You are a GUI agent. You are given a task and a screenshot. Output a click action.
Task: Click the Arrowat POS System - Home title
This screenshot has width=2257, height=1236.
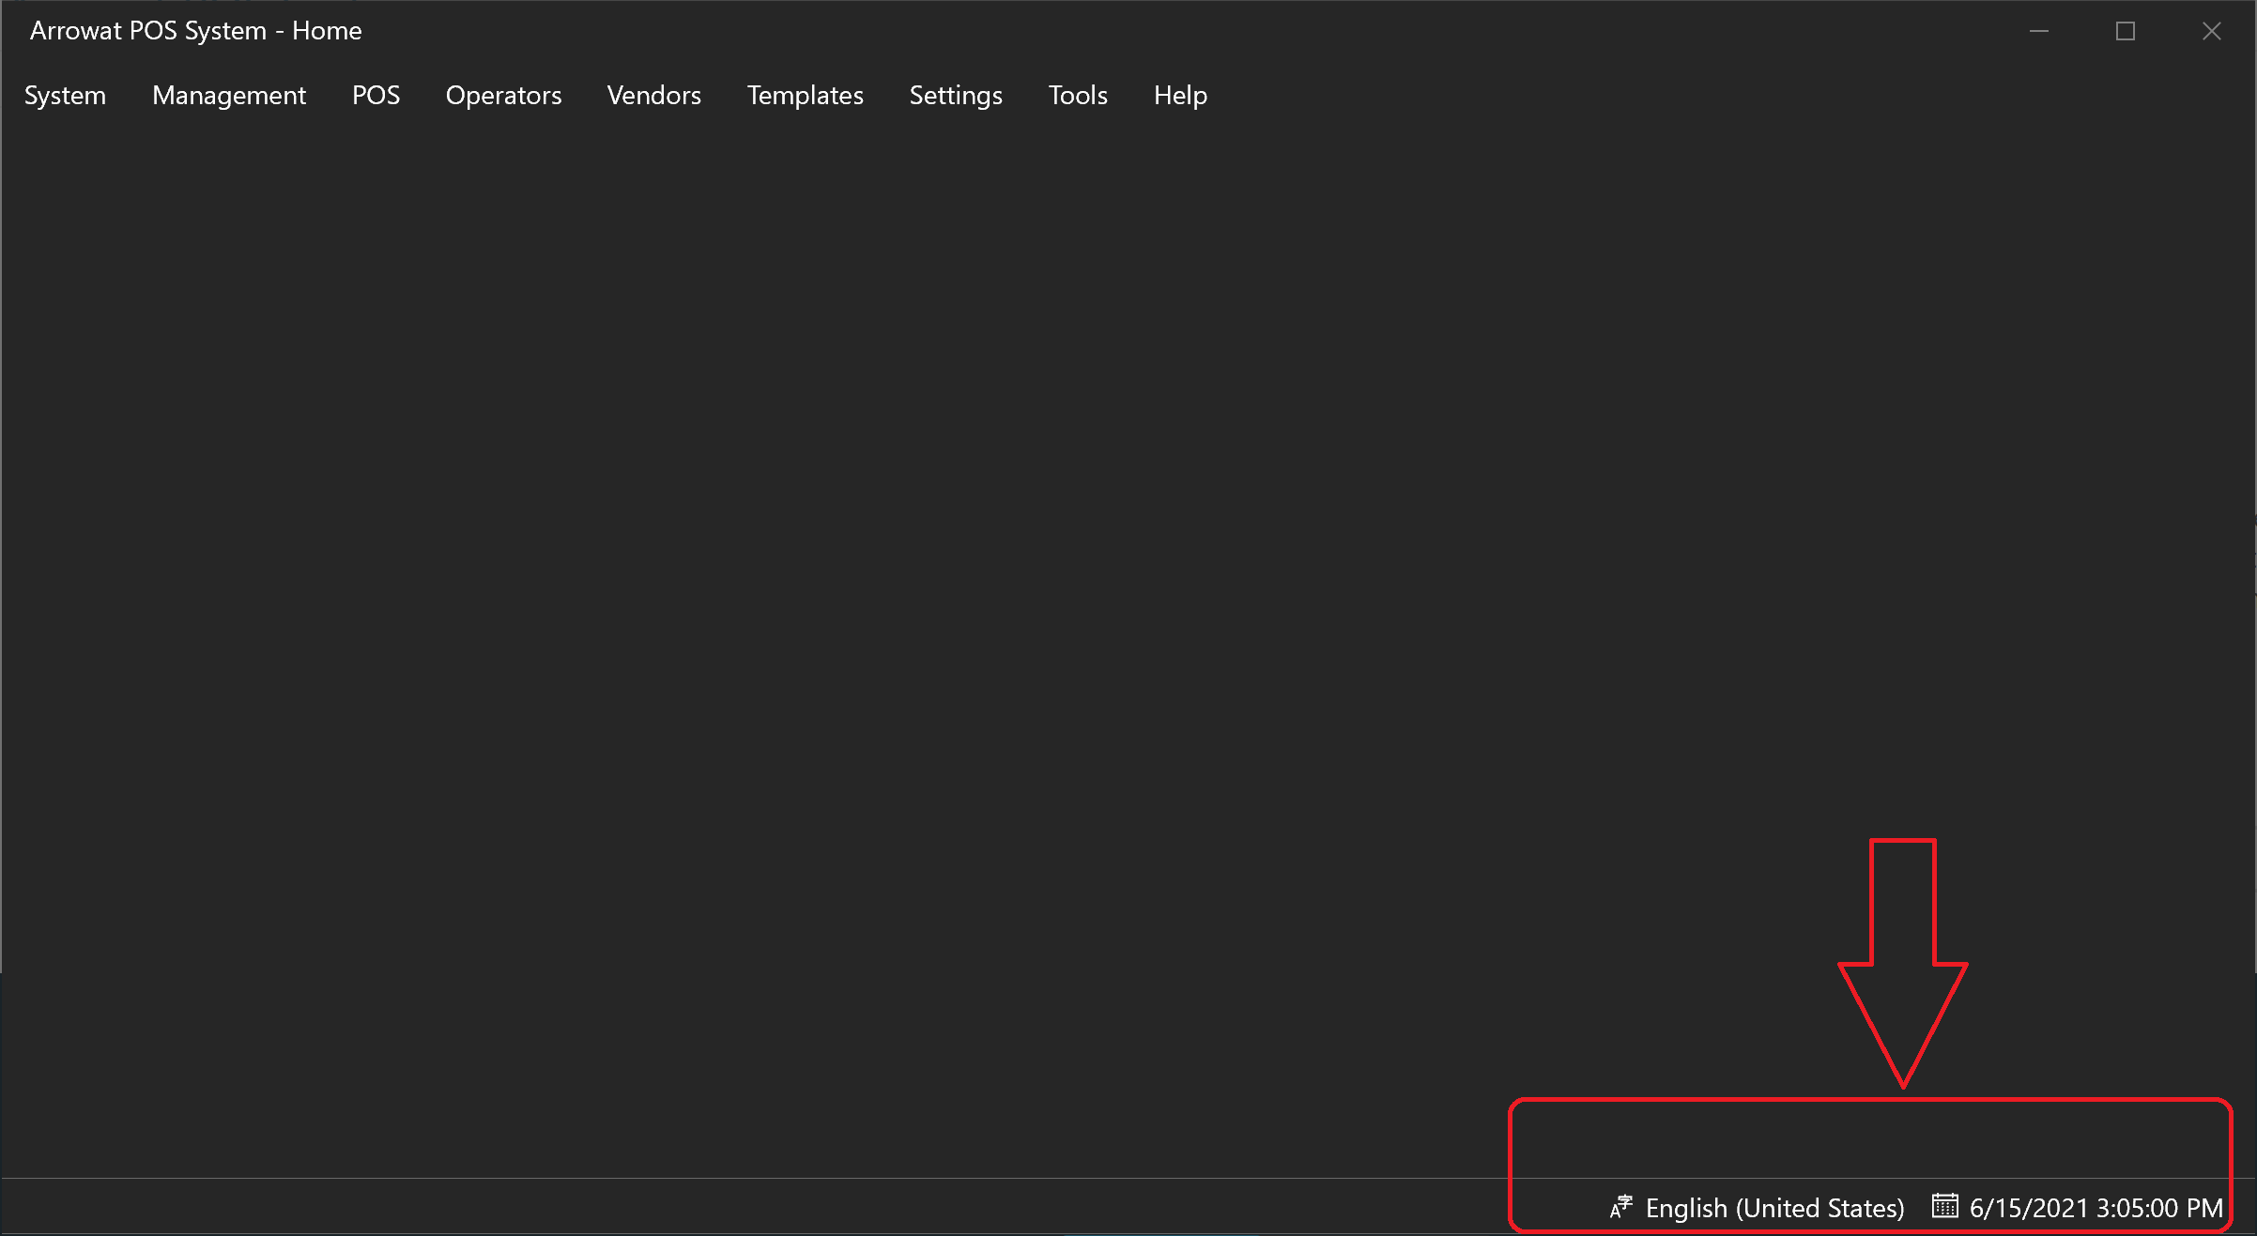195,31
